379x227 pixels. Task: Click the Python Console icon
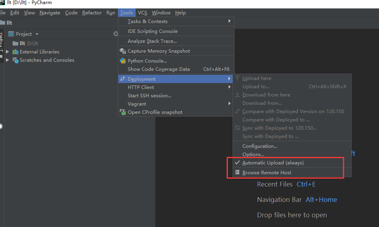(x=123, y=61)
